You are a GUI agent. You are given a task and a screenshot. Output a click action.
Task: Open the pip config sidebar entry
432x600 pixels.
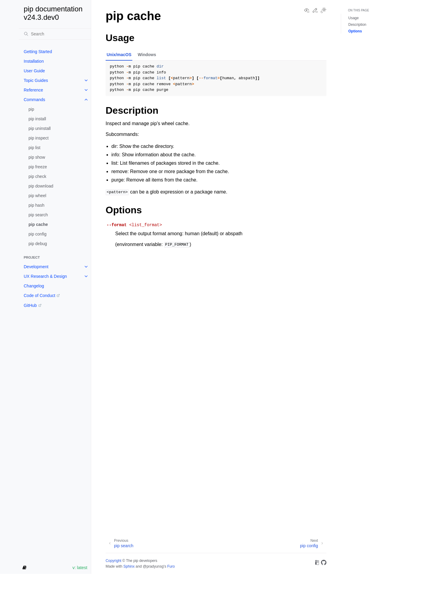pyautogui.click(x=37, y=234)
